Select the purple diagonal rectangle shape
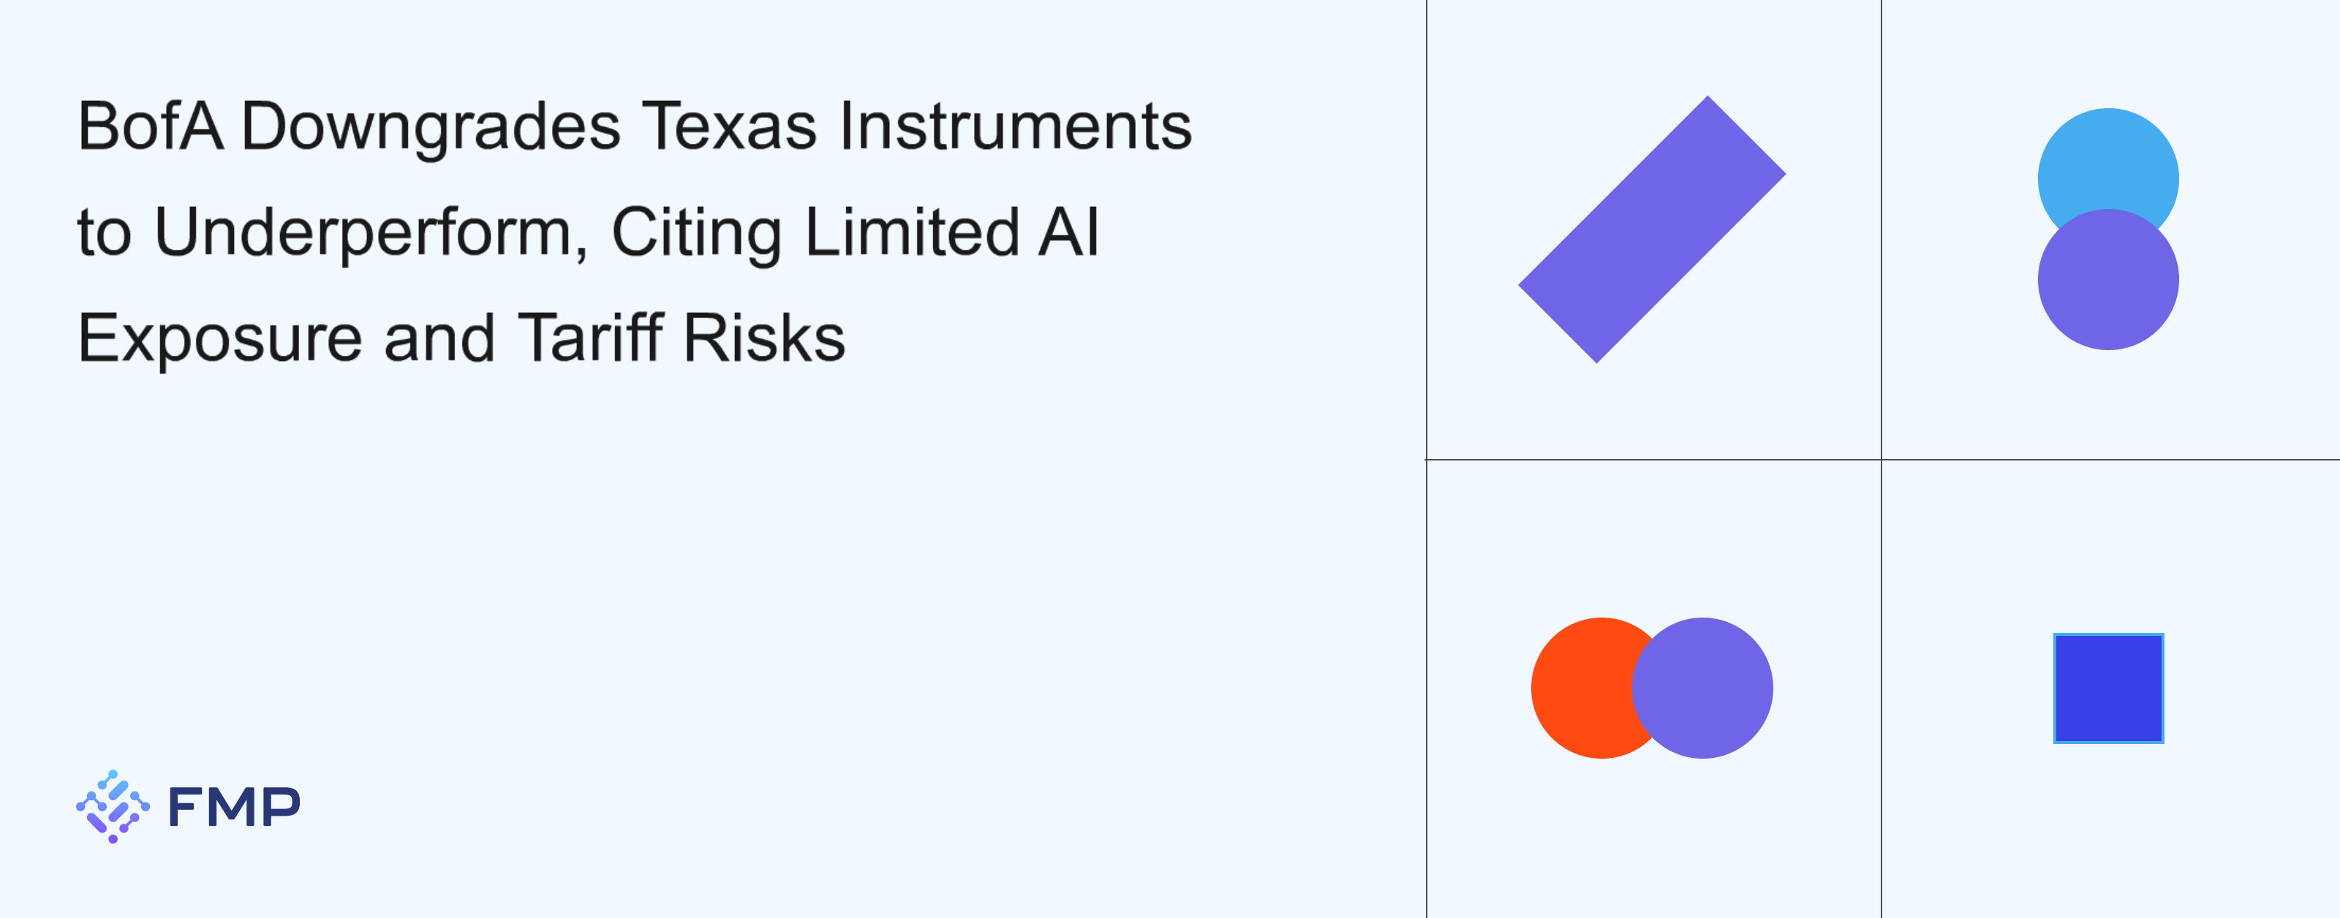This screenshot has height=918, width=2340. [1651, 229]
